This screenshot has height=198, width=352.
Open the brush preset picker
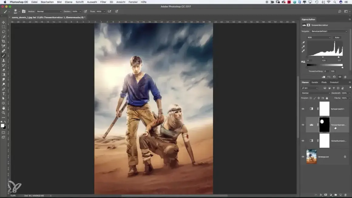coord(16,12)
